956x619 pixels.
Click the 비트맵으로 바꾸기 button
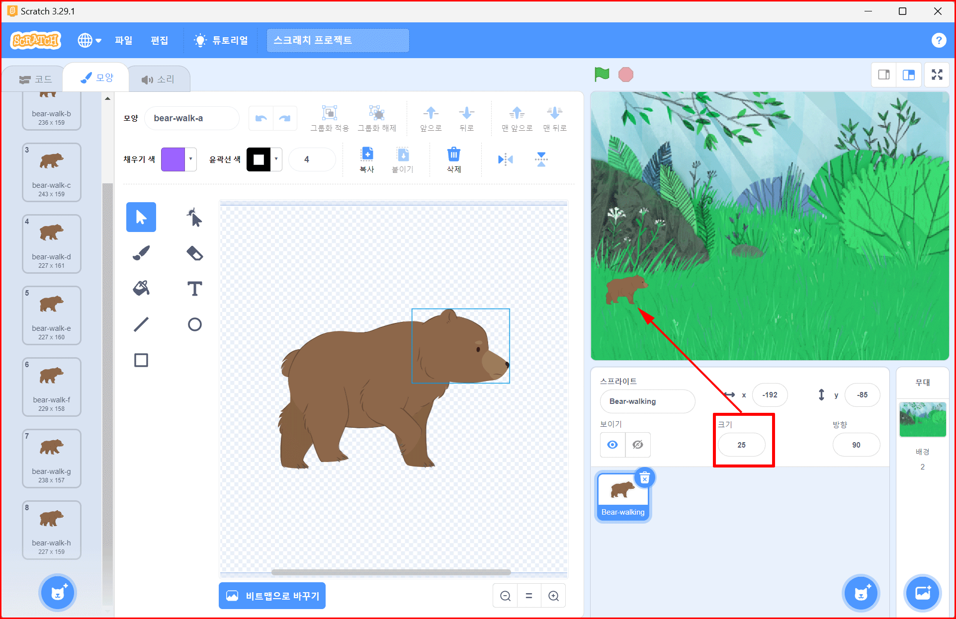click(272, 596)
